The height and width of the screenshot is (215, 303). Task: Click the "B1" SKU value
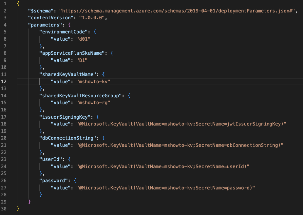coord(82,60)
